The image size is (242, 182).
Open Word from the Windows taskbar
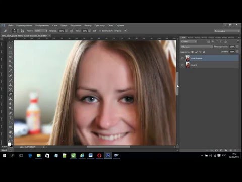(91, 155)
